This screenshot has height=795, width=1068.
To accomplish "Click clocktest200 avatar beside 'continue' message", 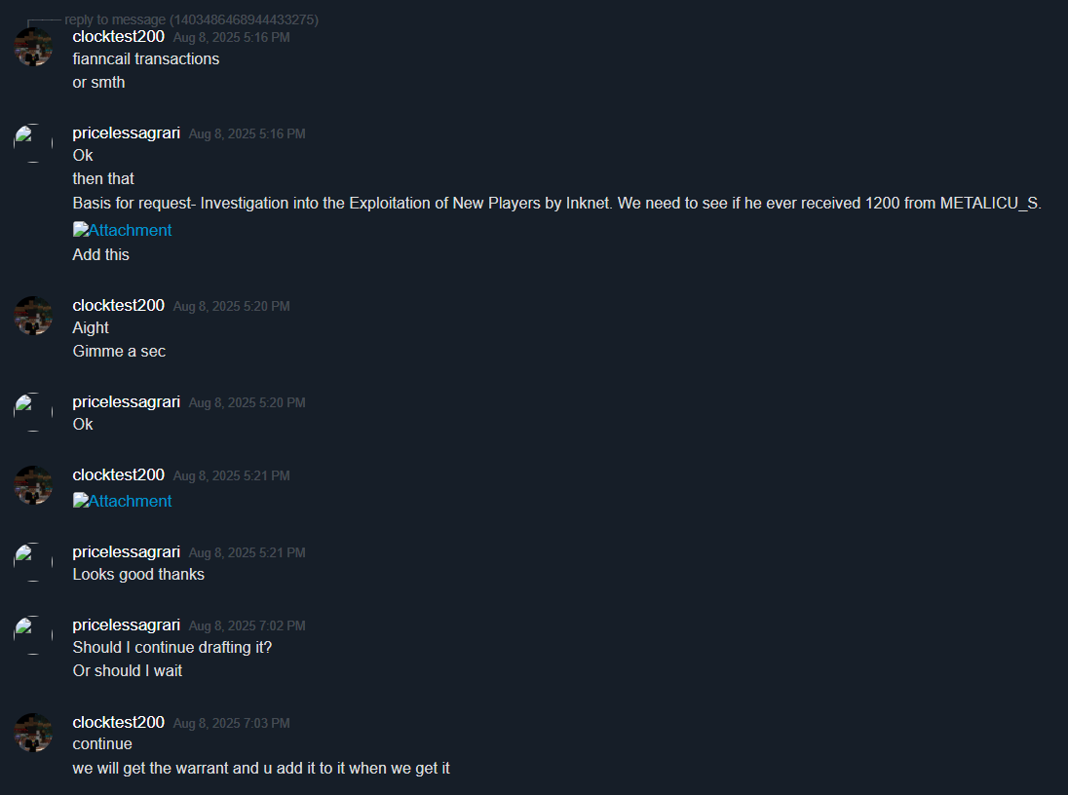I will point(33,733).
